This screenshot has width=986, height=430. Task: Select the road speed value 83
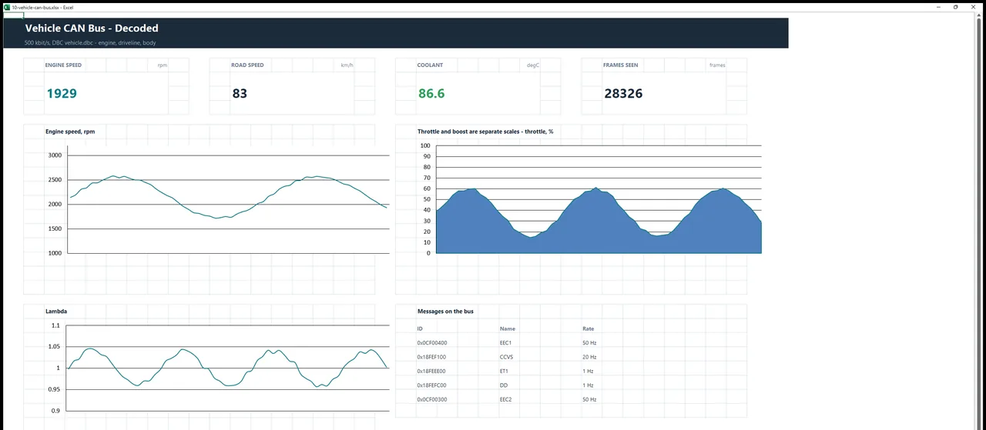[240, 94]
